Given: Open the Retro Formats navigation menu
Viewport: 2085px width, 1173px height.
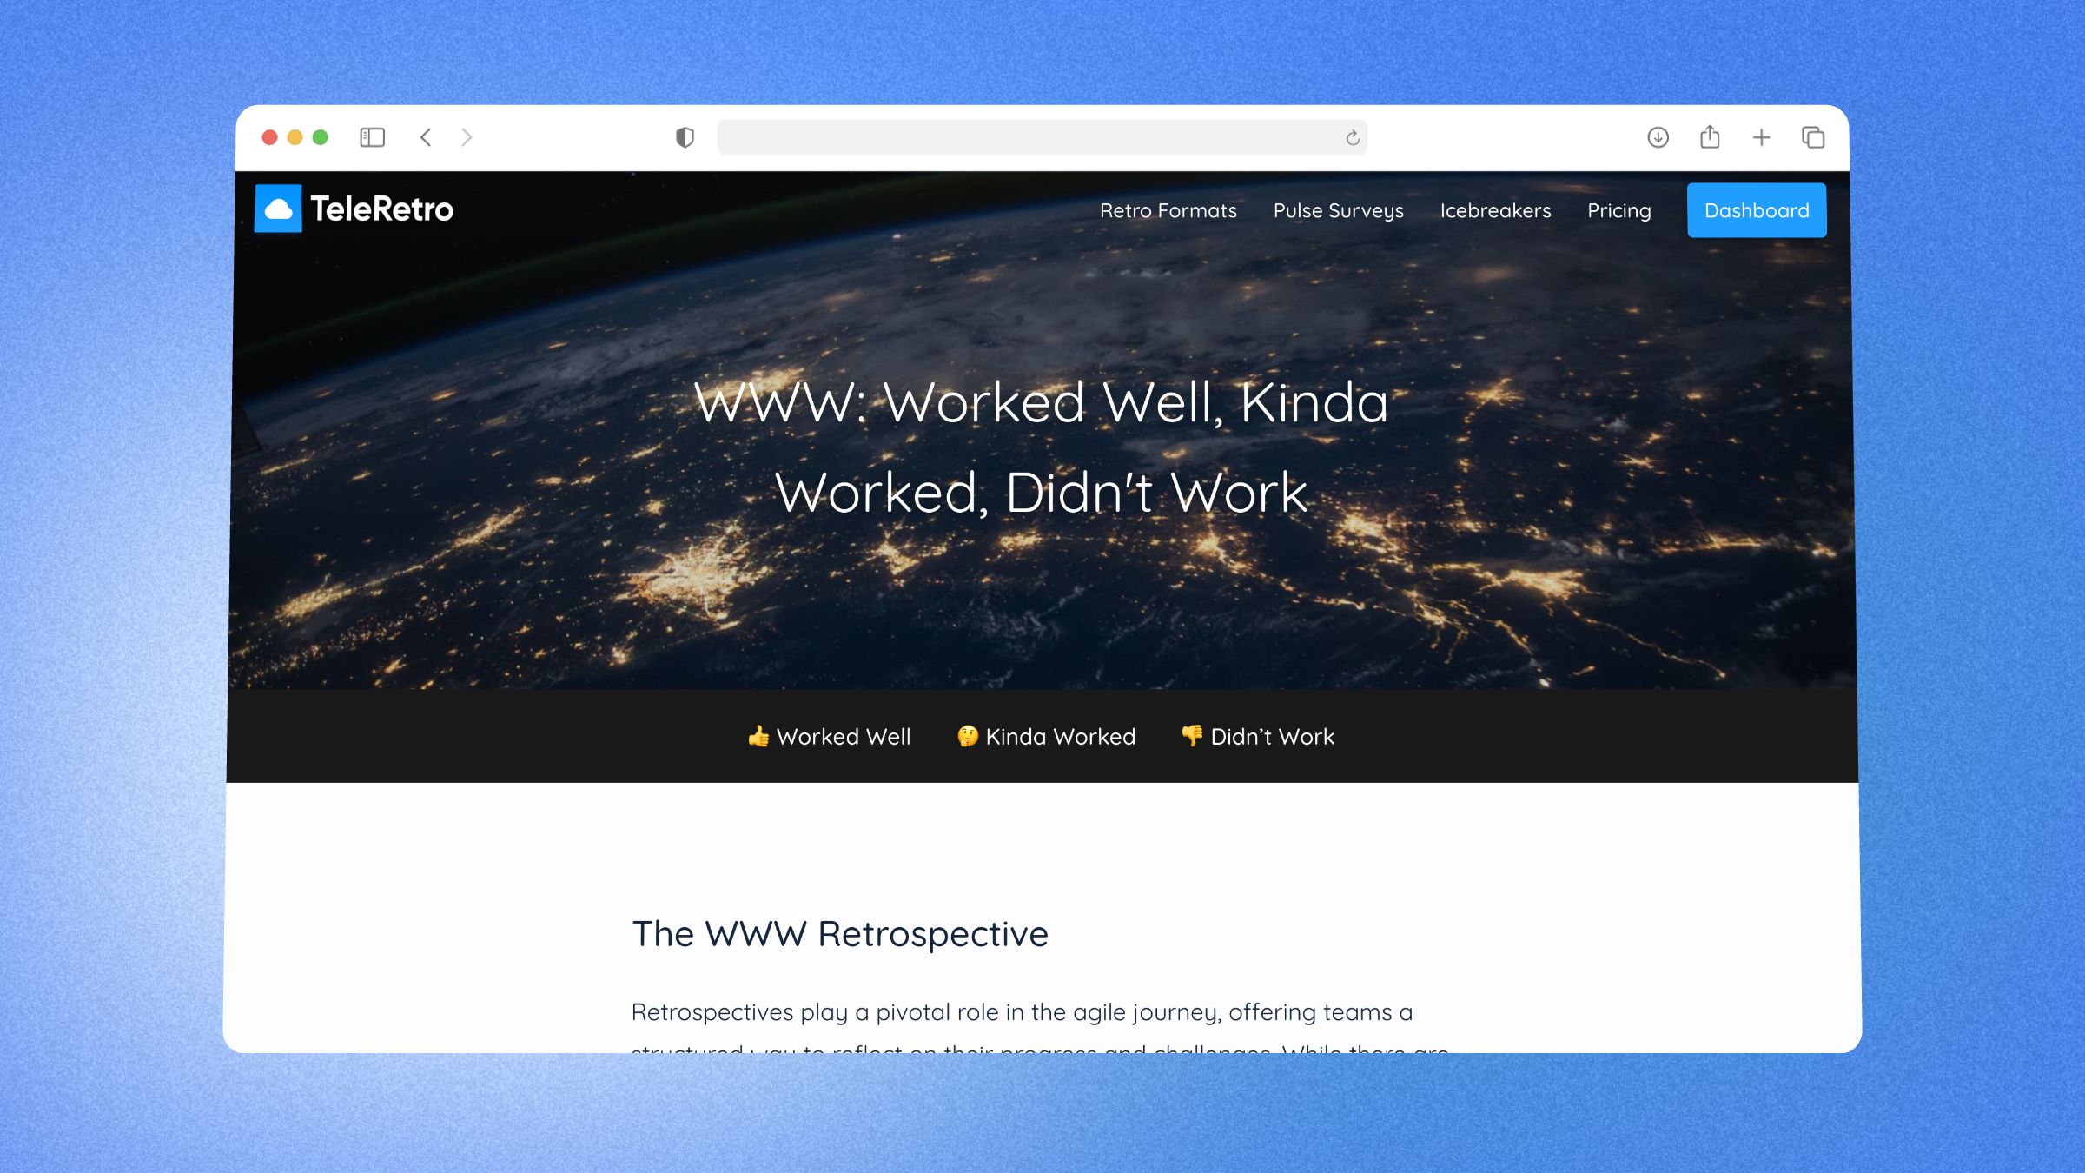Looking at the screenshot, I should [x=1167, y=210].
